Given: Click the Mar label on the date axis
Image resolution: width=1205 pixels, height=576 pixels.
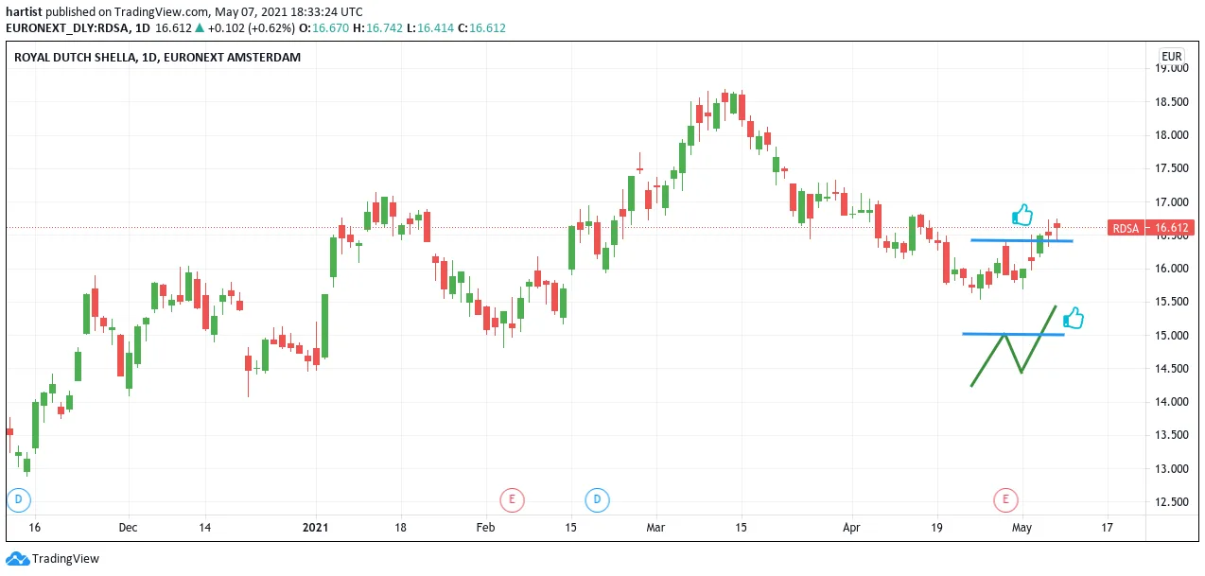Looking at the screenshot, I should click(656, 528).
